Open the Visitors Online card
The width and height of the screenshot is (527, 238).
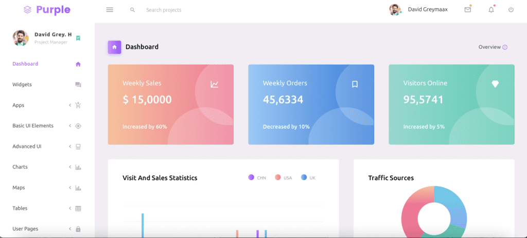pos(452,105)
